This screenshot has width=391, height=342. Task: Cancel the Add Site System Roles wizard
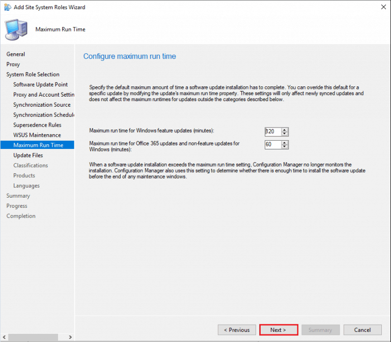362,330
